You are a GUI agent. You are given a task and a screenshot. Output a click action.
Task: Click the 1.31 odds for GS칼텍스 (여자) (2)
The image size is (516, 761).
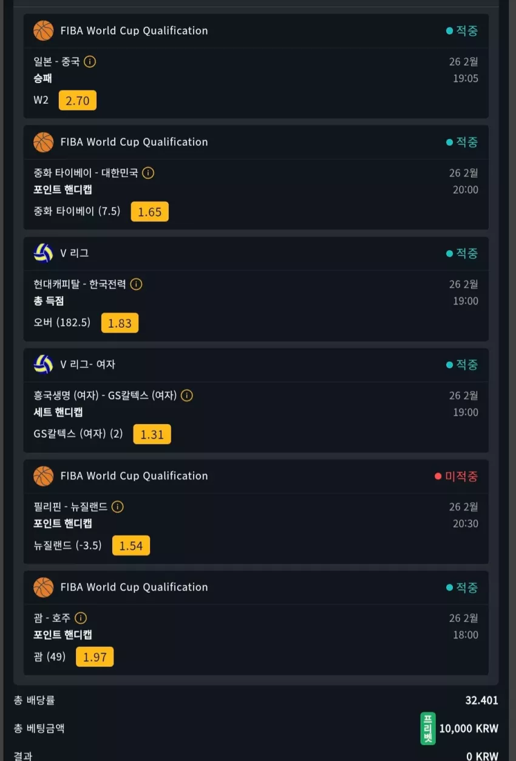pyautogui.click(x=152, y=435)
